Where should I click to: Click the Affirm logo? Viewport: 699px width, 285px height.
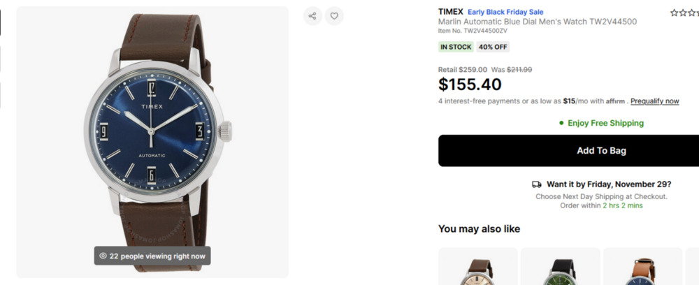[615, 101]
